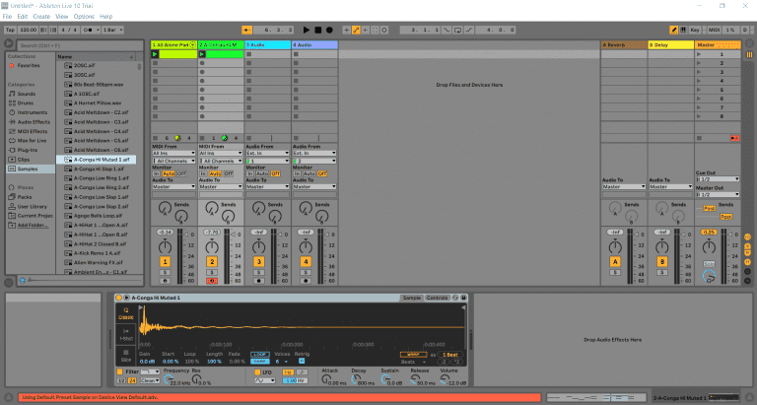757x405 pixels.
Task: Open the Edit menu
Action: [x=23, y=17]
